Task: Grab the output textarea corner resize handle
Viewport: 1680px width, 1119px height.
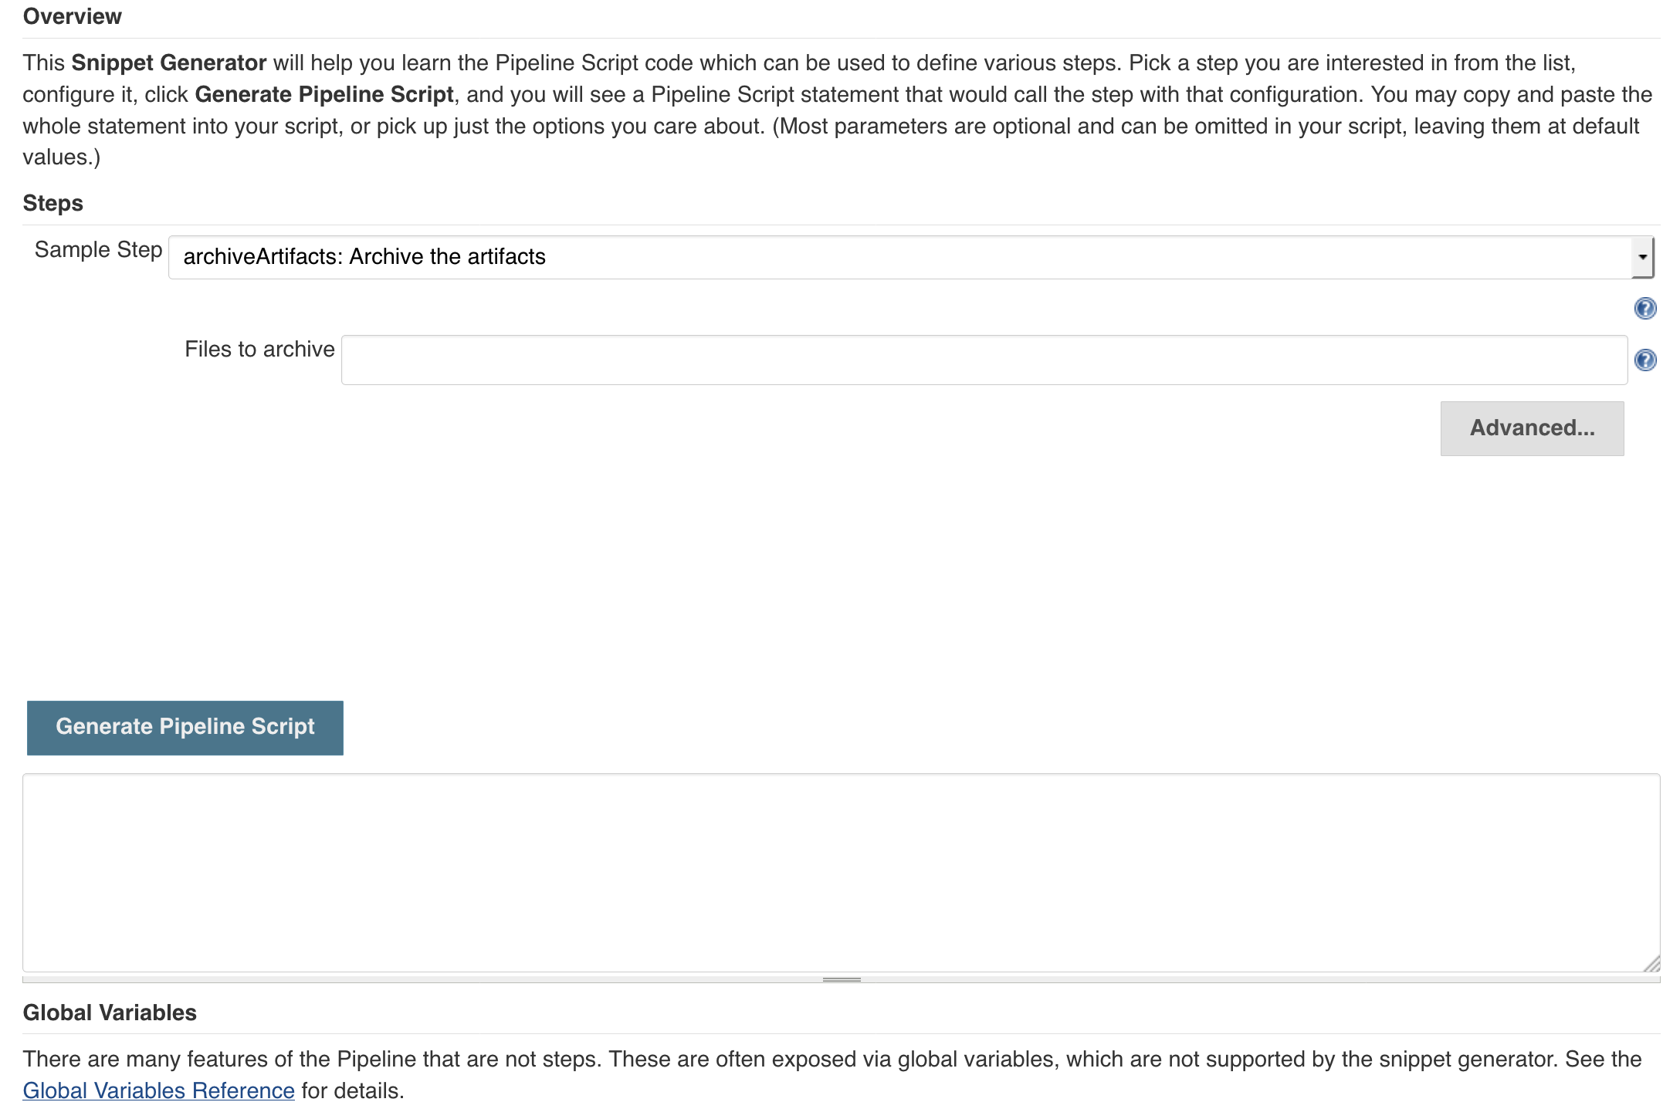Action: 1651,963
